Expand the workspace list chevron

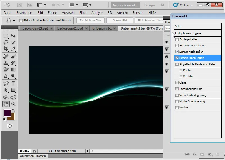coord(163,5)
